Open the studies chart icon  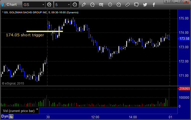tap(92, 5)
